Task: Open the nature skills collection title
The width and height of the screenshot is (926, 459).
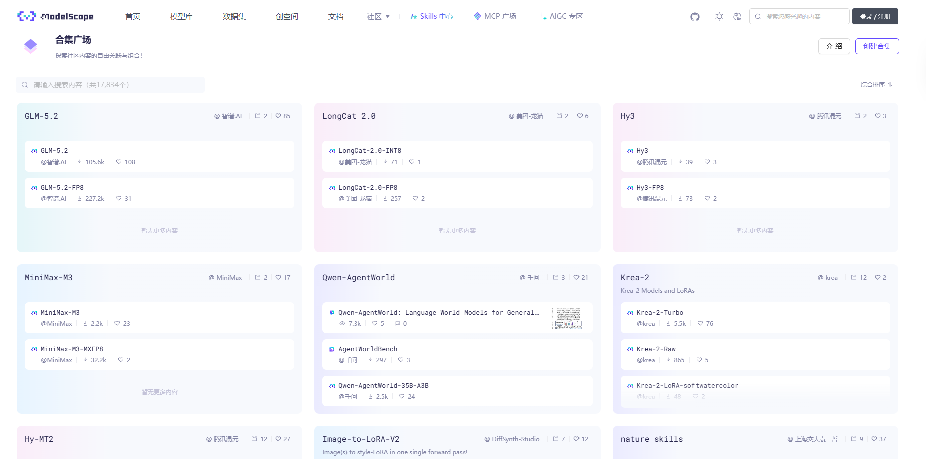Action: (652, 439)
